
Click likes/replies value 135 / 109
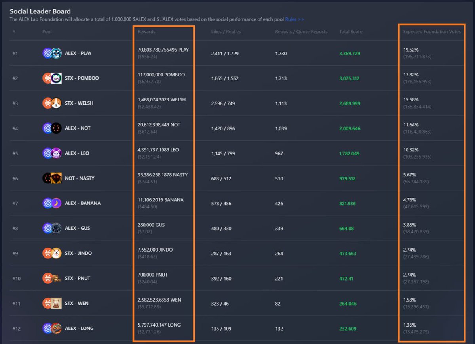tap(221, 328)
